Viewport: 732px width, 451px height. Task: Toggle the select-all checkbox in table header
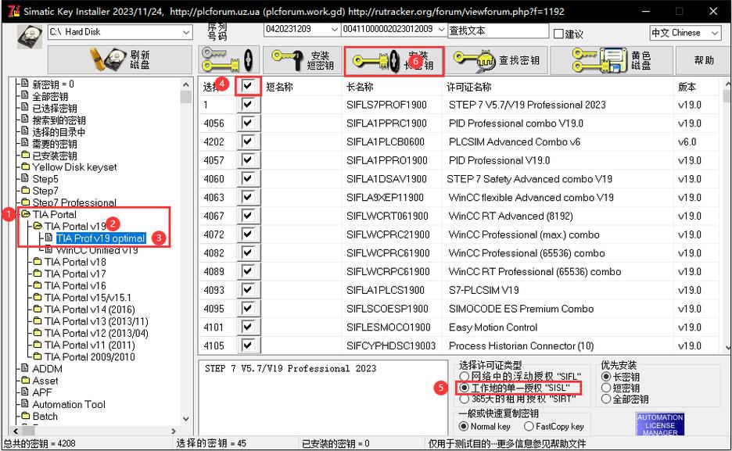coord(248,86)
